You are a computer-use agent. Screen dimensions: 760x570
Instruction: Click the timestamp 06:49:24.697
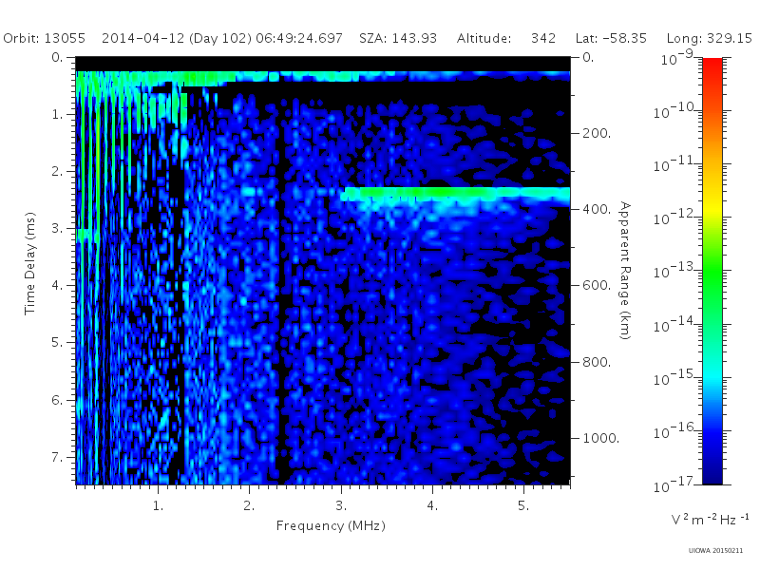coord(299,38)
